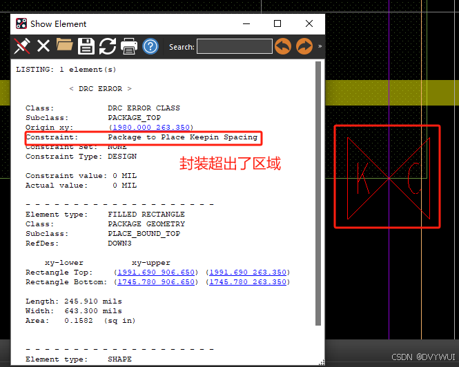Click the 'PACKAGE_TOP' subclass value
Viewport: 459px width, 367px height.
click(x=135, y=118)
